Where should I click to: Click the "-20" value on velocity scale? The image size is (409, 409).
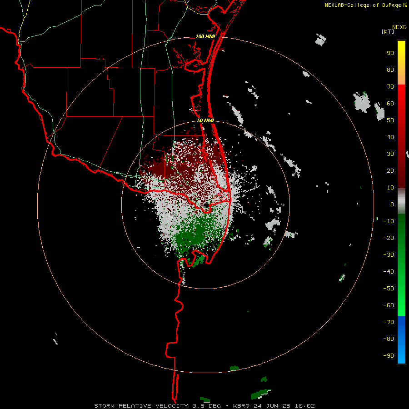(389, 238)
